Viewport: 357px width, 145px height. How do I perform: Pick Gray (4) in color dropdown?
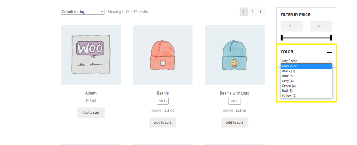[x=288, y=81]
